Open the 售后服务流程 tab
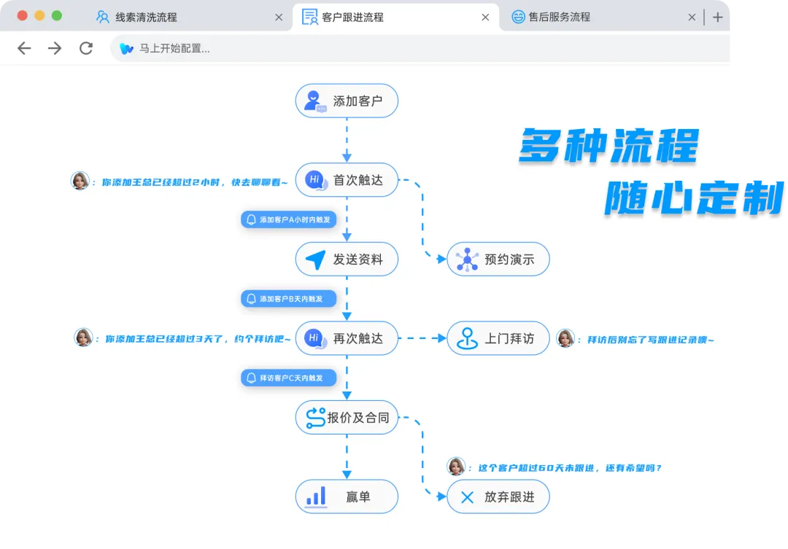788x549 pixels. click(x=560, y=17)
